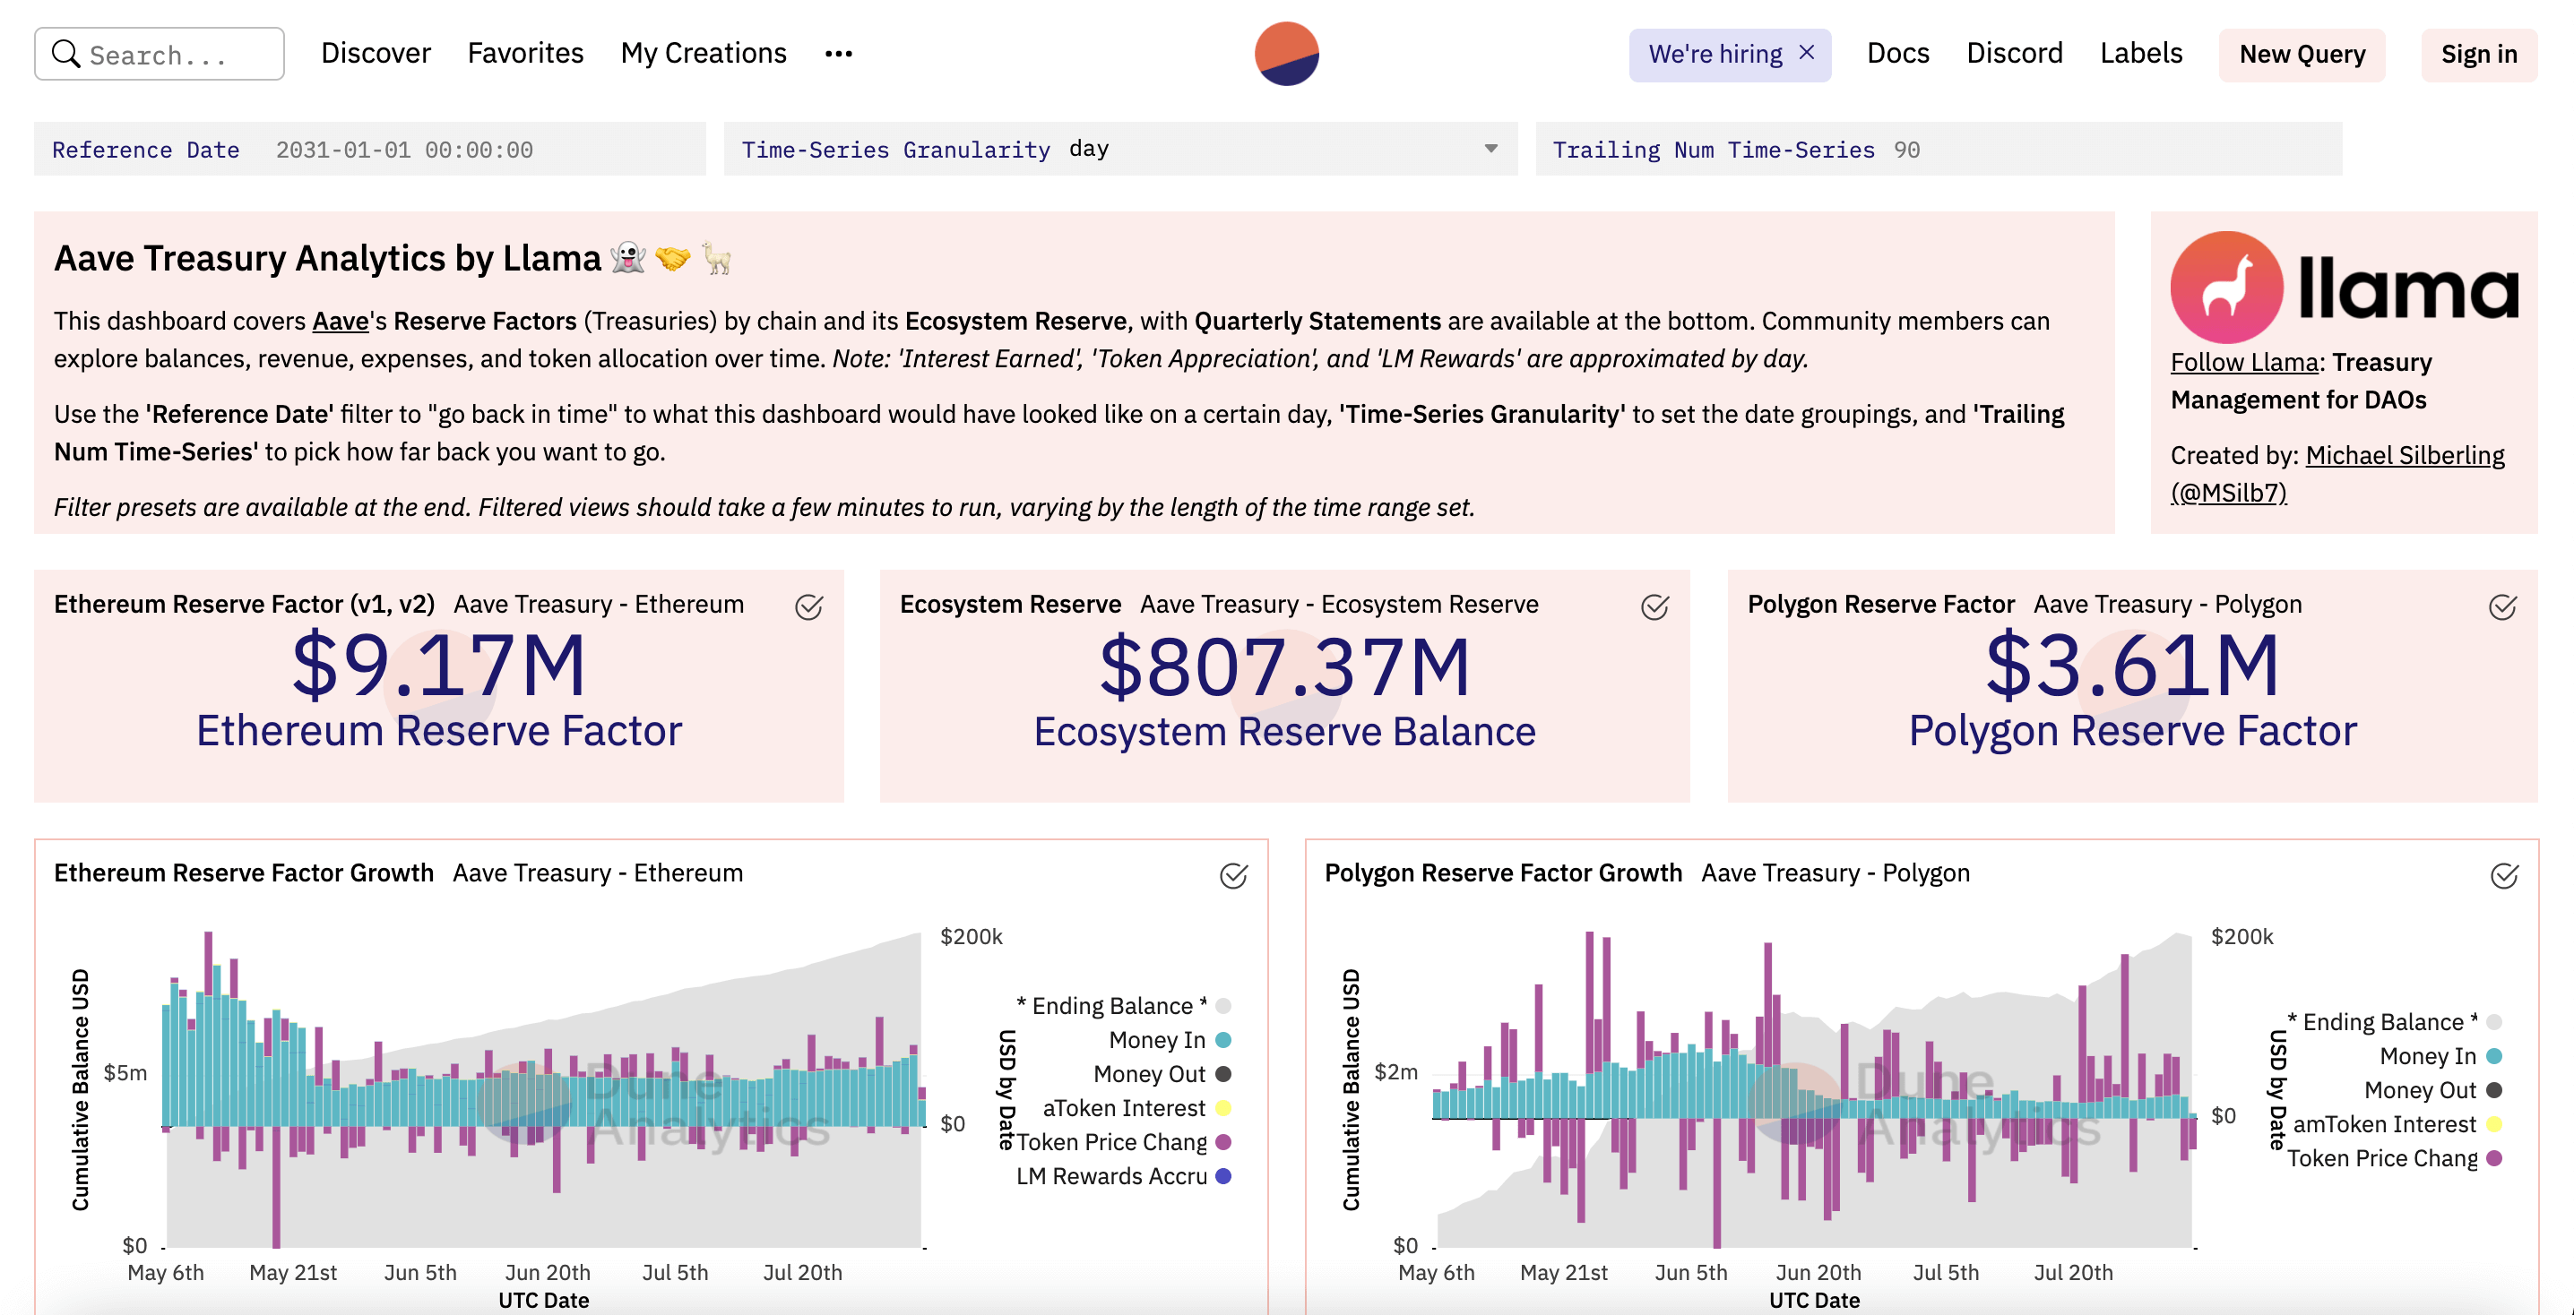Toggle Money Out series in Ethereum chart legend
Image resolution: width=2574 pixels, height=1315 pixels.
click(x=1162, y=1074)
